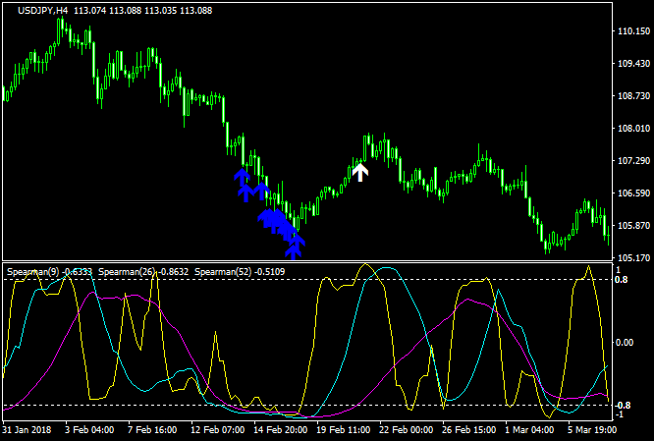This screenshot has height=441, width=654.
Task: Select the white up-arrow signal on the price chart
Action: [x=360, y=172]
